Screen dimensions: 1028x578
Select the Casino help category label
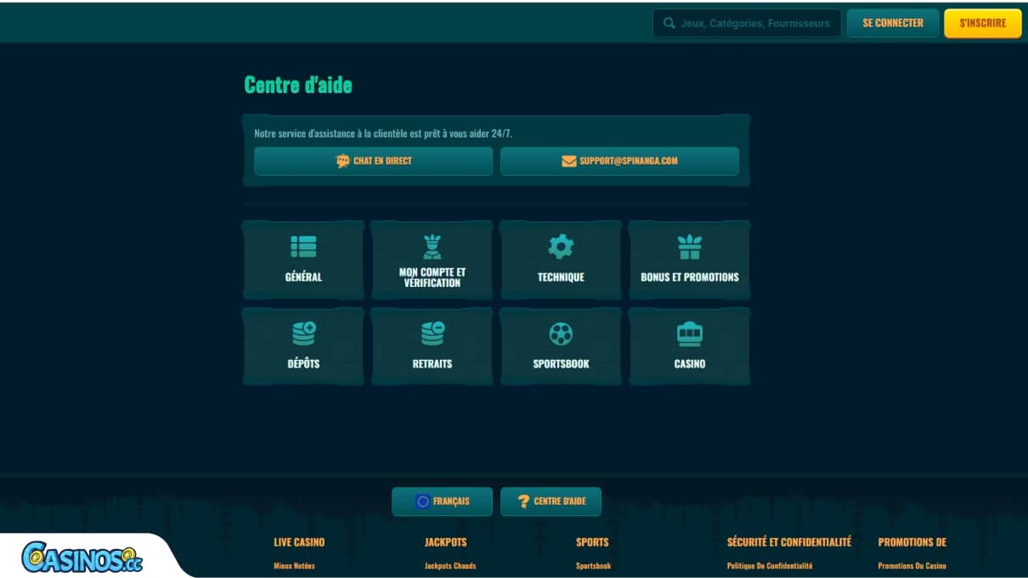click(690, 364)
